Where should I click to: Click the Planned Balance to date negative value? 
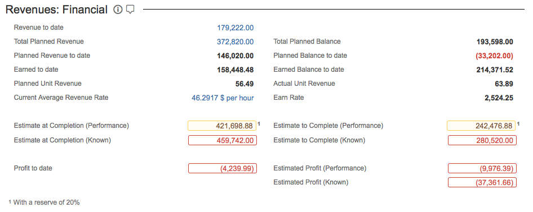(494, 56)
